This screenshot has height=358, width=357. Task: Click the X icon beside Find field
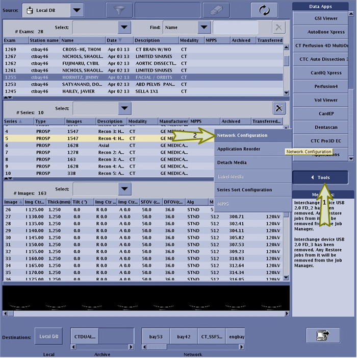pyautogui.click(x=279, y=28)
